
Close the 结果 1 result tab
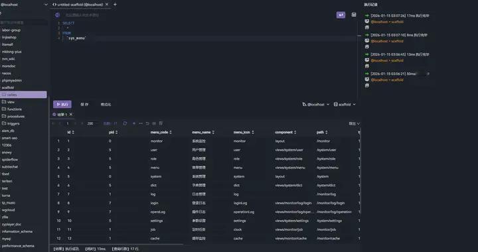(71, 115)
